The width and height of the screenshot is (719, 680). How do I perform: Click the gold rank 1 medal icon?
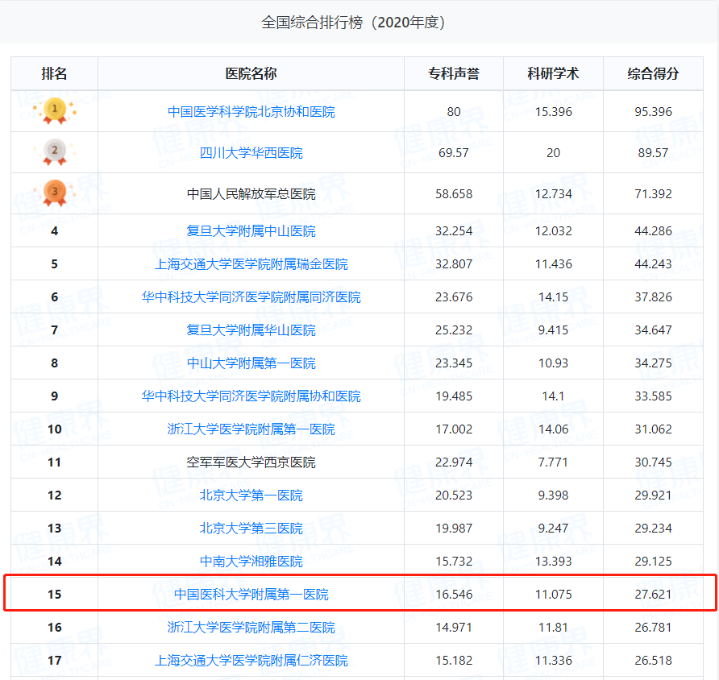pos(55,111)
